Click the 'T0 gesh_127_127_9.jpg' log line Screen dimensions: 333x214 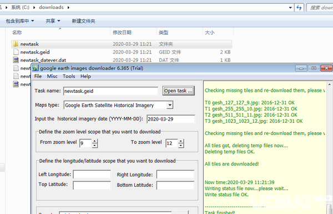pos(250,103)
